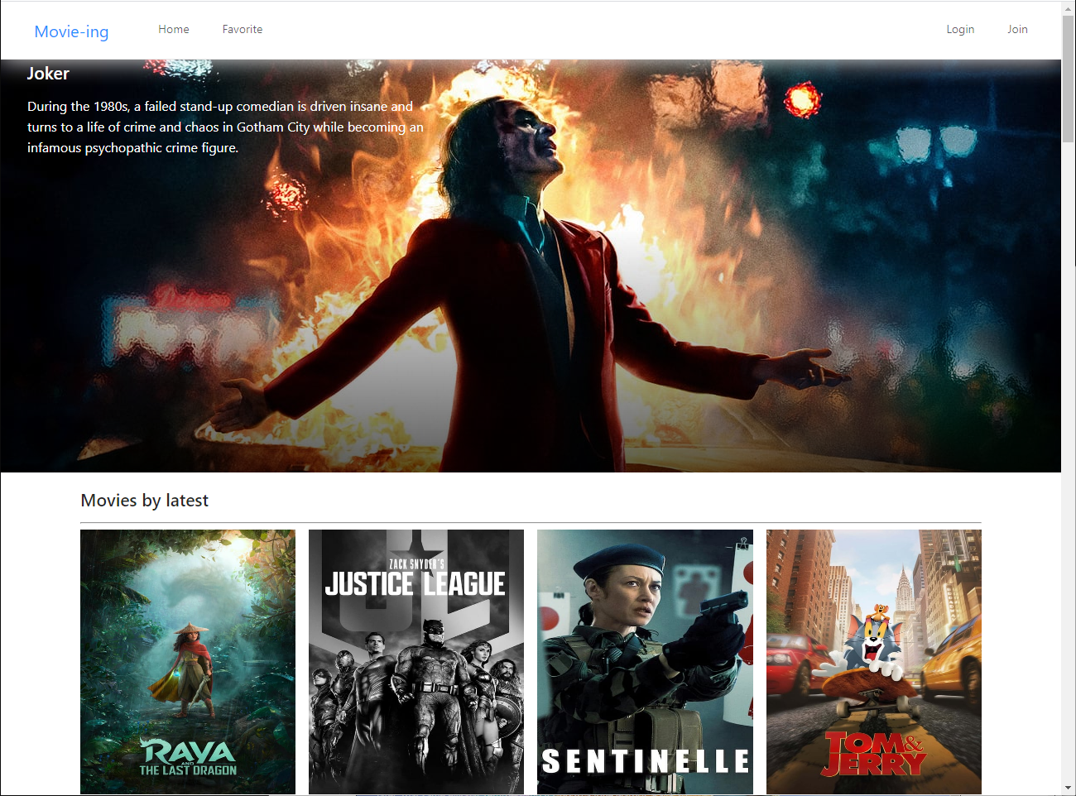Select the Sentinelle movie poster

coord(645,662)
